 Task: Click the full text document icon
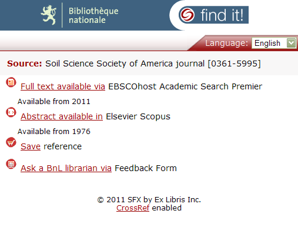[11, 82]
